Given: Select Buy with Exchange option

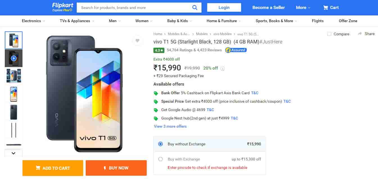Looking at the screenshot, I should pyautogui.click(x=160, y=159).
